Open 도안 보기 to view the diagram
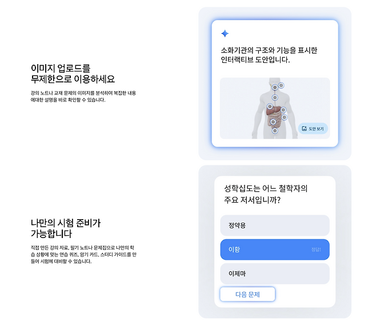 click(313, 128)
